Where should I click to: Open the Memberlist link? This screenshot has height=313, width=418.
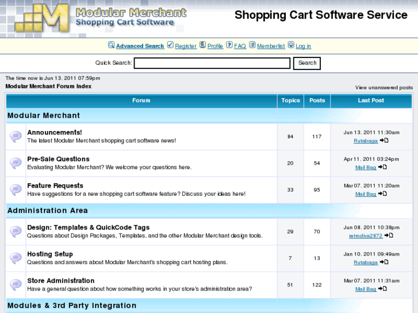(x=271, y=46)
